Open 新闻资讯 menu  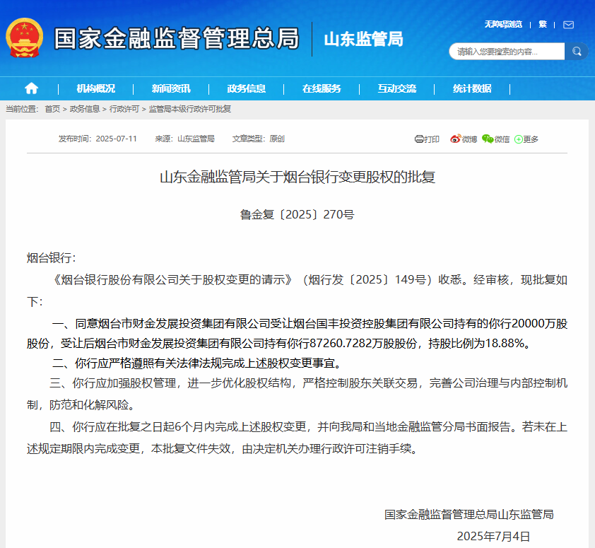[171, 88]
